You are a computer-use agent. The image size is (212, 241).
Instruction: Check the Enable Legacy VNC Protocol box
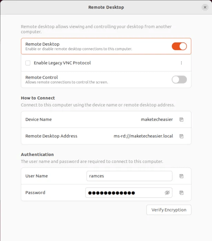pos(28,63)
